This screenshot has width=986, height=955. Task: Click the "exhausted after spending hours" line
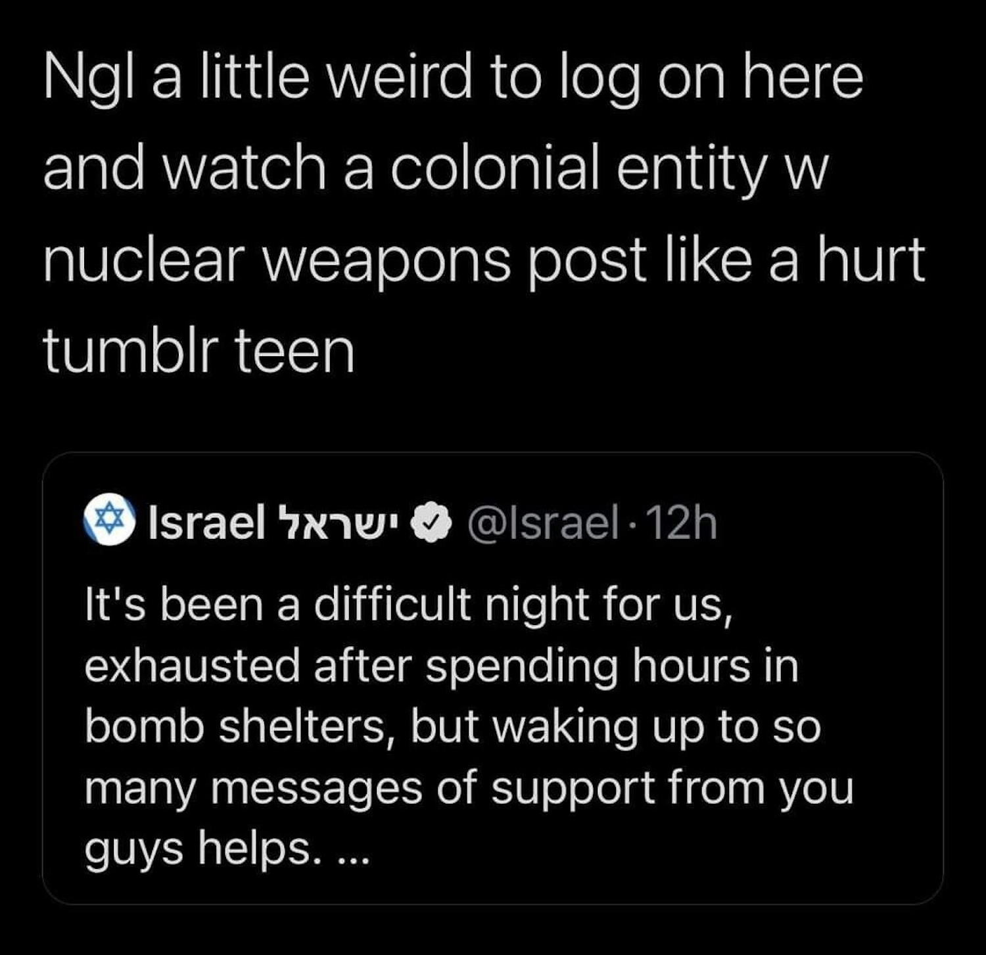pos(441,665)
